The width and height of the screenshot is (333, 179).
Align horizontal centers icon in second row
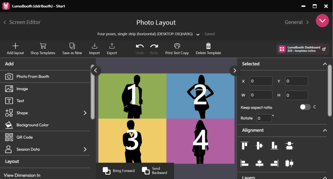[x=259, y=163]
